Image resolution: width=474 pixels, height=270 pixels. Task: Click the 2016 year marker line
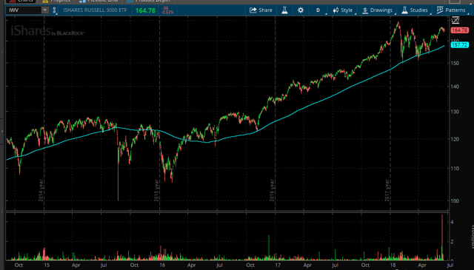pyautogui.click(x=275, y=113)
